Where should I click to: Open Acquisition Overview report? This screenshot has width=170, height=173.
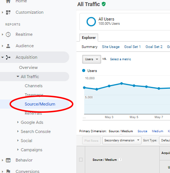[29, 67]
